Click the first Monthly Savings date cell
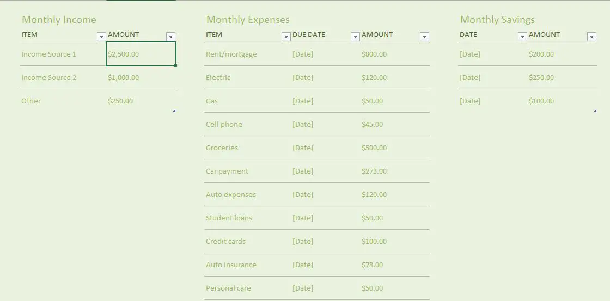This screenshot has height=301, width=610. pos(492,54)
